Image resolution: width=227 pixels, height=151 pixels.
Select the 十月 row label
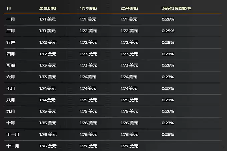10,123
